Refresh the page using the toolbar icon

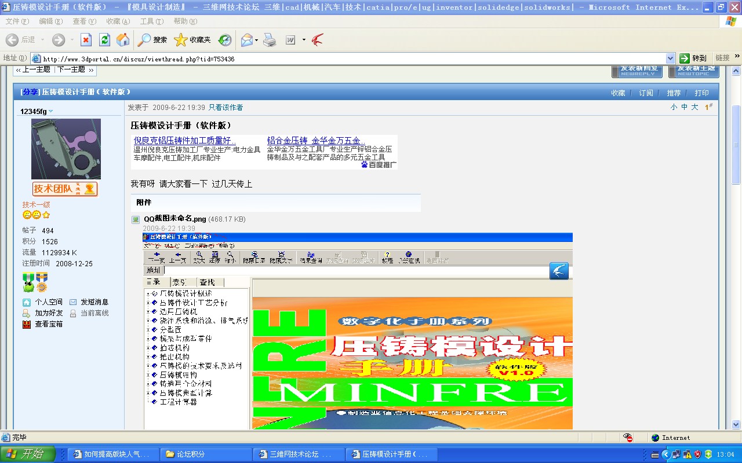pos(104,40)
